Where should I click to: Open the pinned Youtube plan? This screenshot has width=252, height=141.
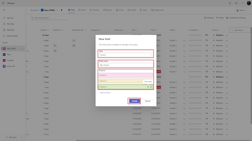10,60
